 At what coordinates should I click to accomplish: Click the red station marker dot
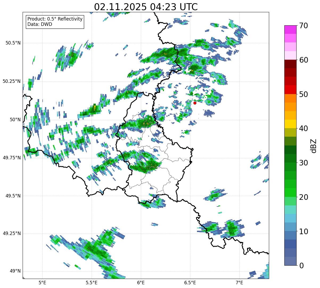coord(195,103)
